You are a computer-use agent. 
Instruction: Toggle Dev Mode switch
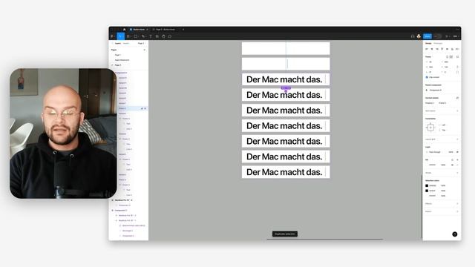[437, 36]
